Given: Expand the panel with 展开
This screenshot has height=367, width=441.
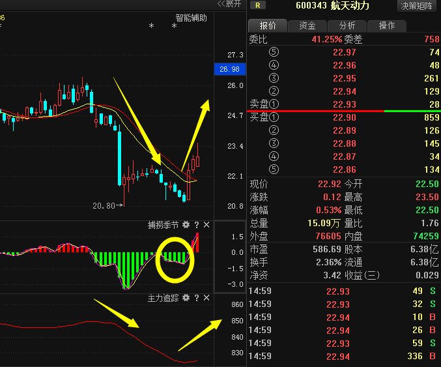Looking at the screenshot, I should (229, 4).
